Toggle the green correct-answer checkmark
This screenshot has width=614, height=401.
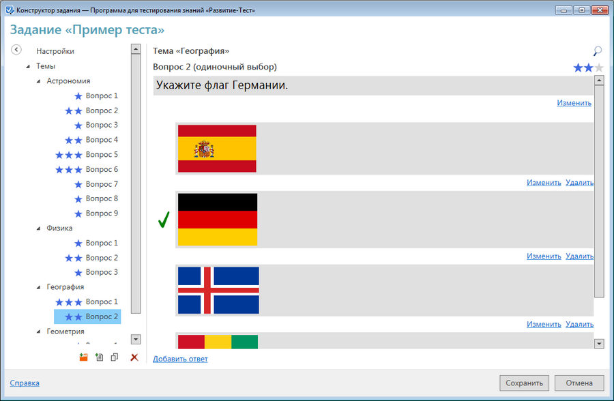pos(164,220)
